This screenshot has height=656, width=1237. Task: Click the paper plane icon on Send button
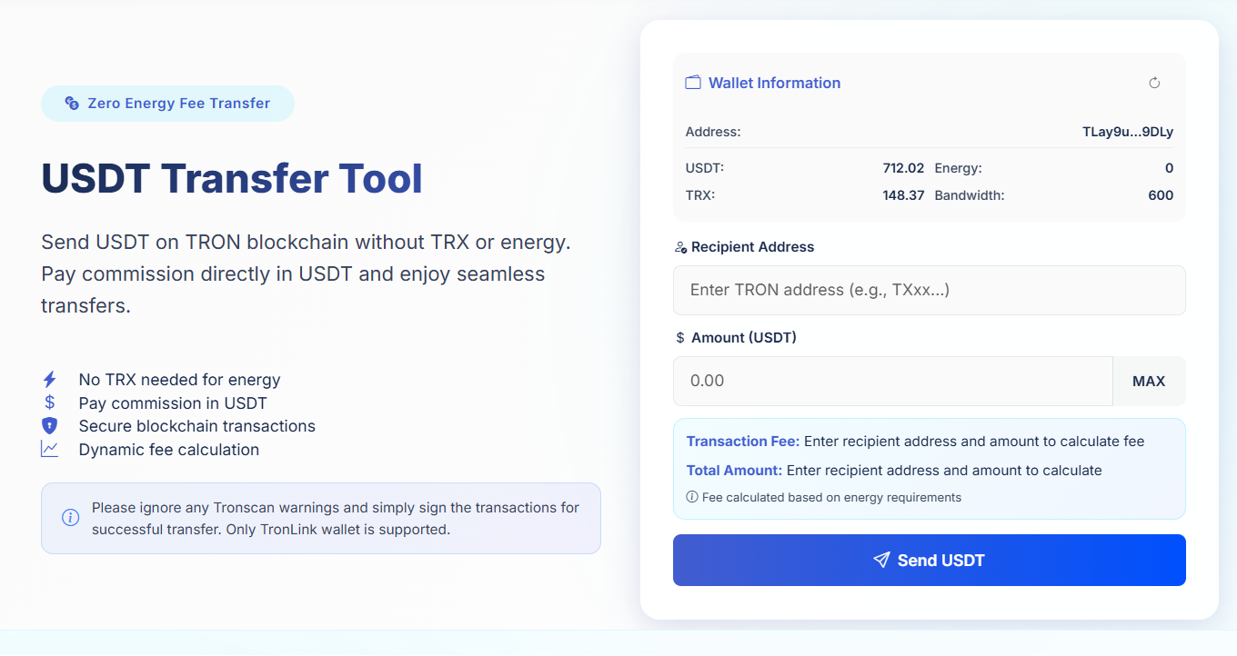click(x=880, y=560)
